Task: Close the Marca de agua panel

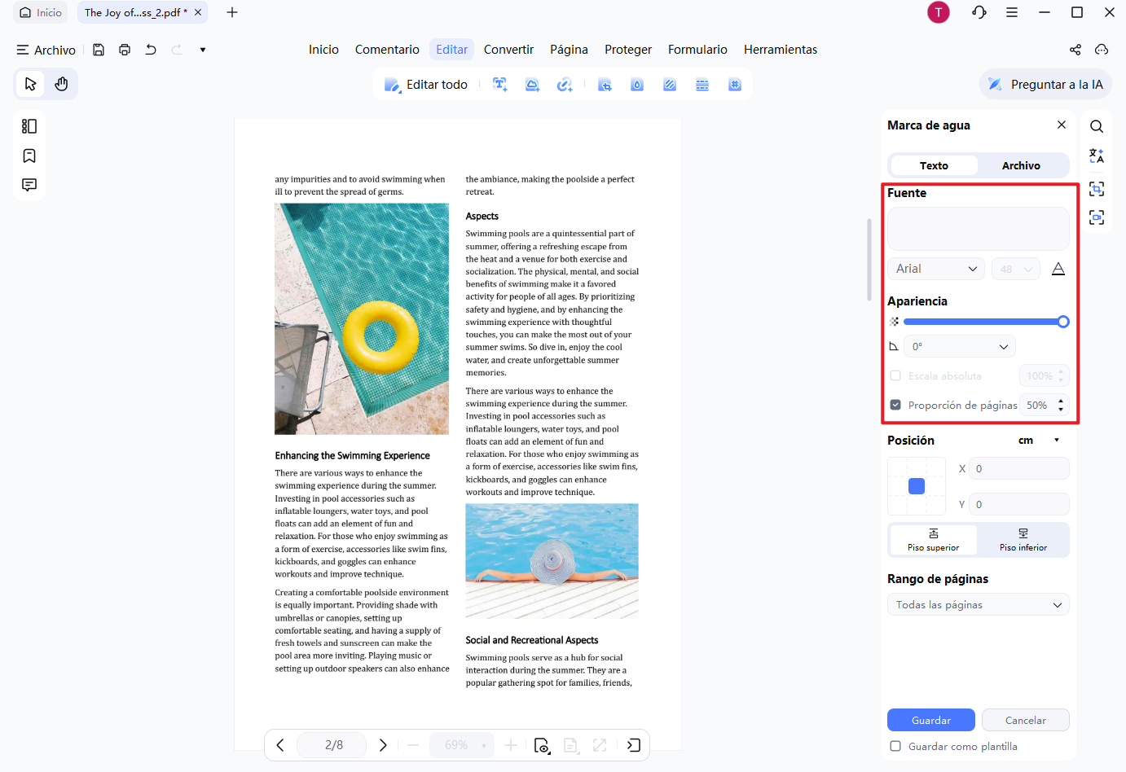Action: [x=1062, y=125]
